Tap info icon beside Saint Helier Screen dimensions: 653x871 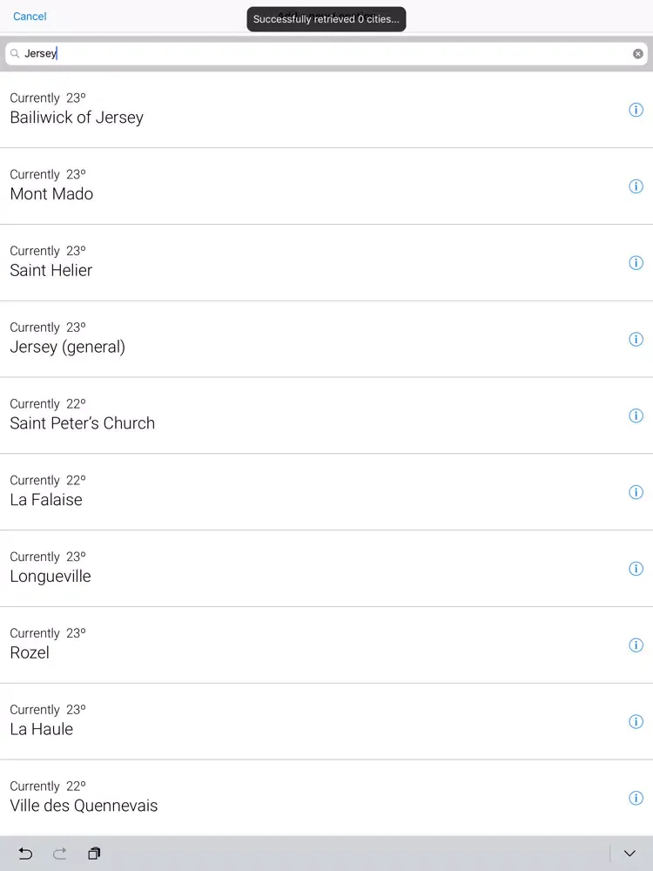click(636, 263)
